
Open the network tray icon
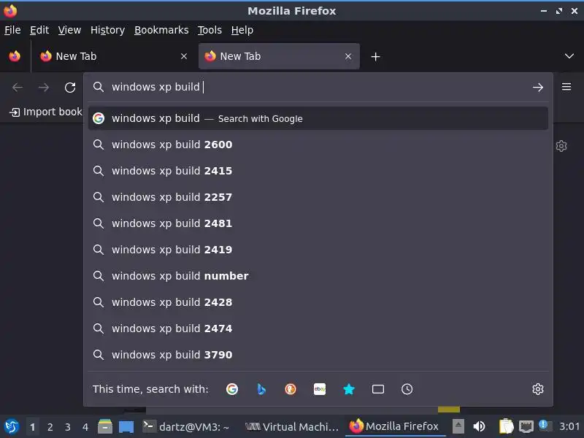click(x=526, y=426)
